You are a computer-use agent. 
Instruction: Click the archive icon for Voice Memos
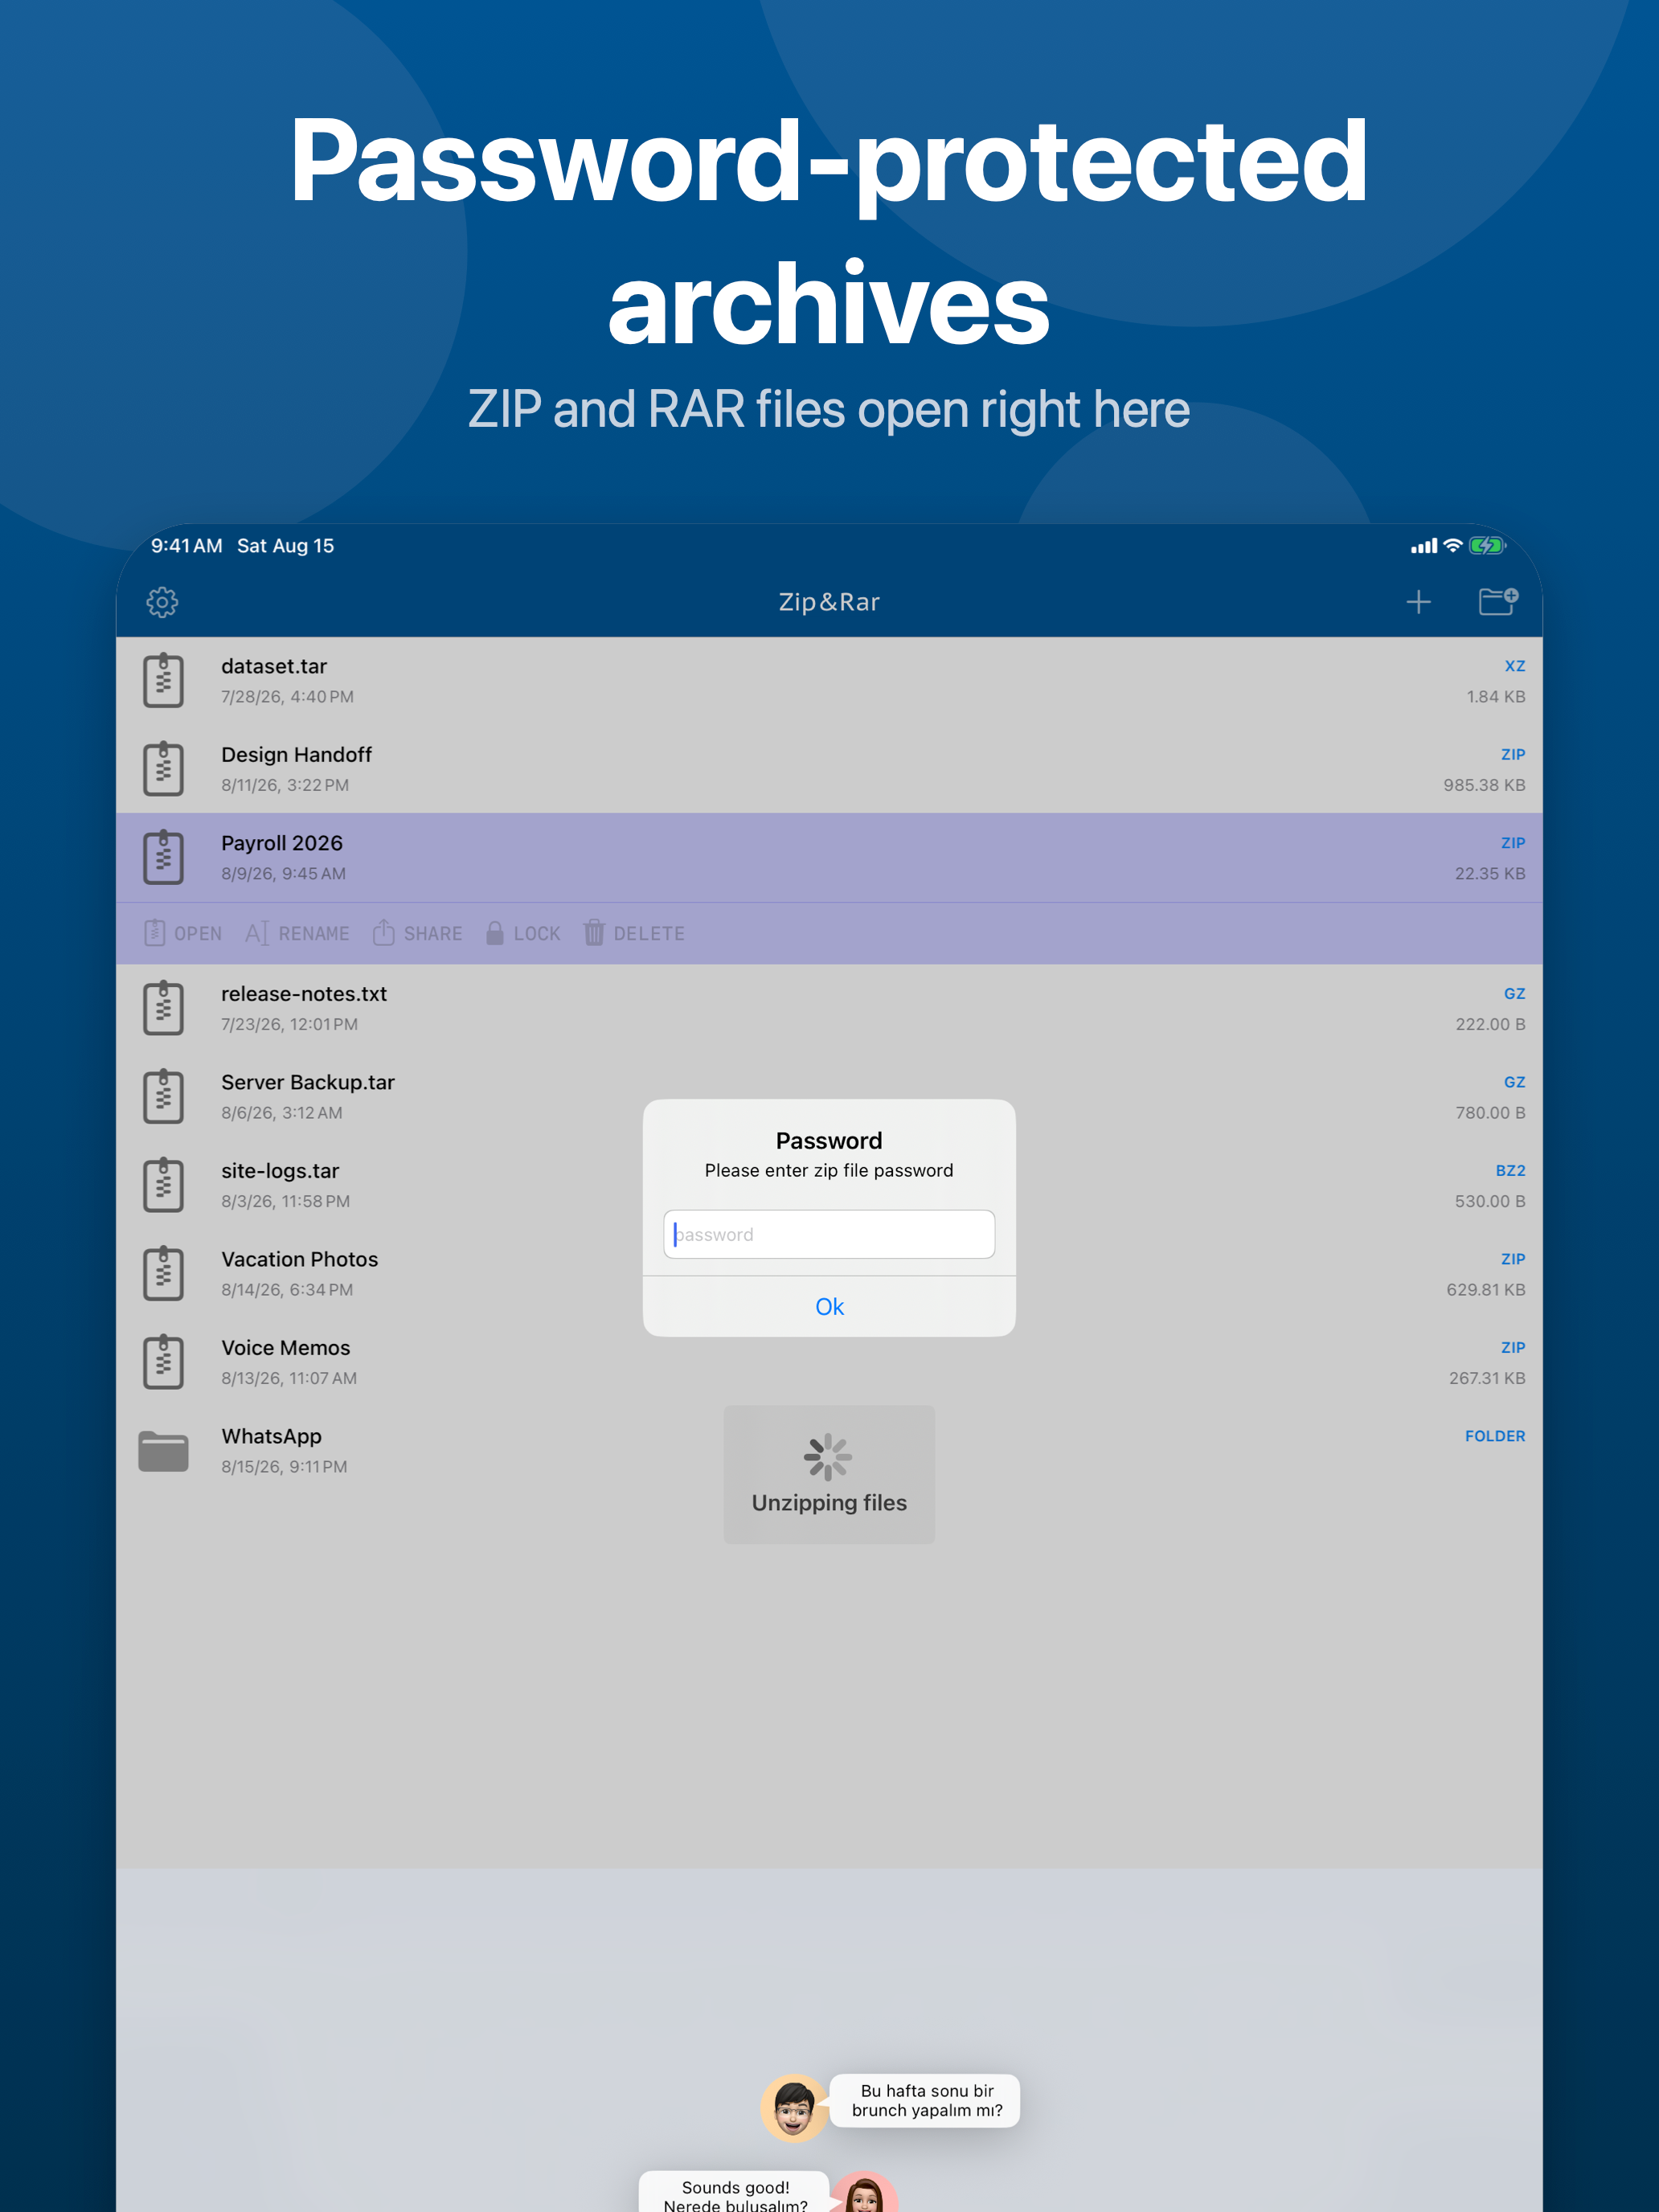163,1362
